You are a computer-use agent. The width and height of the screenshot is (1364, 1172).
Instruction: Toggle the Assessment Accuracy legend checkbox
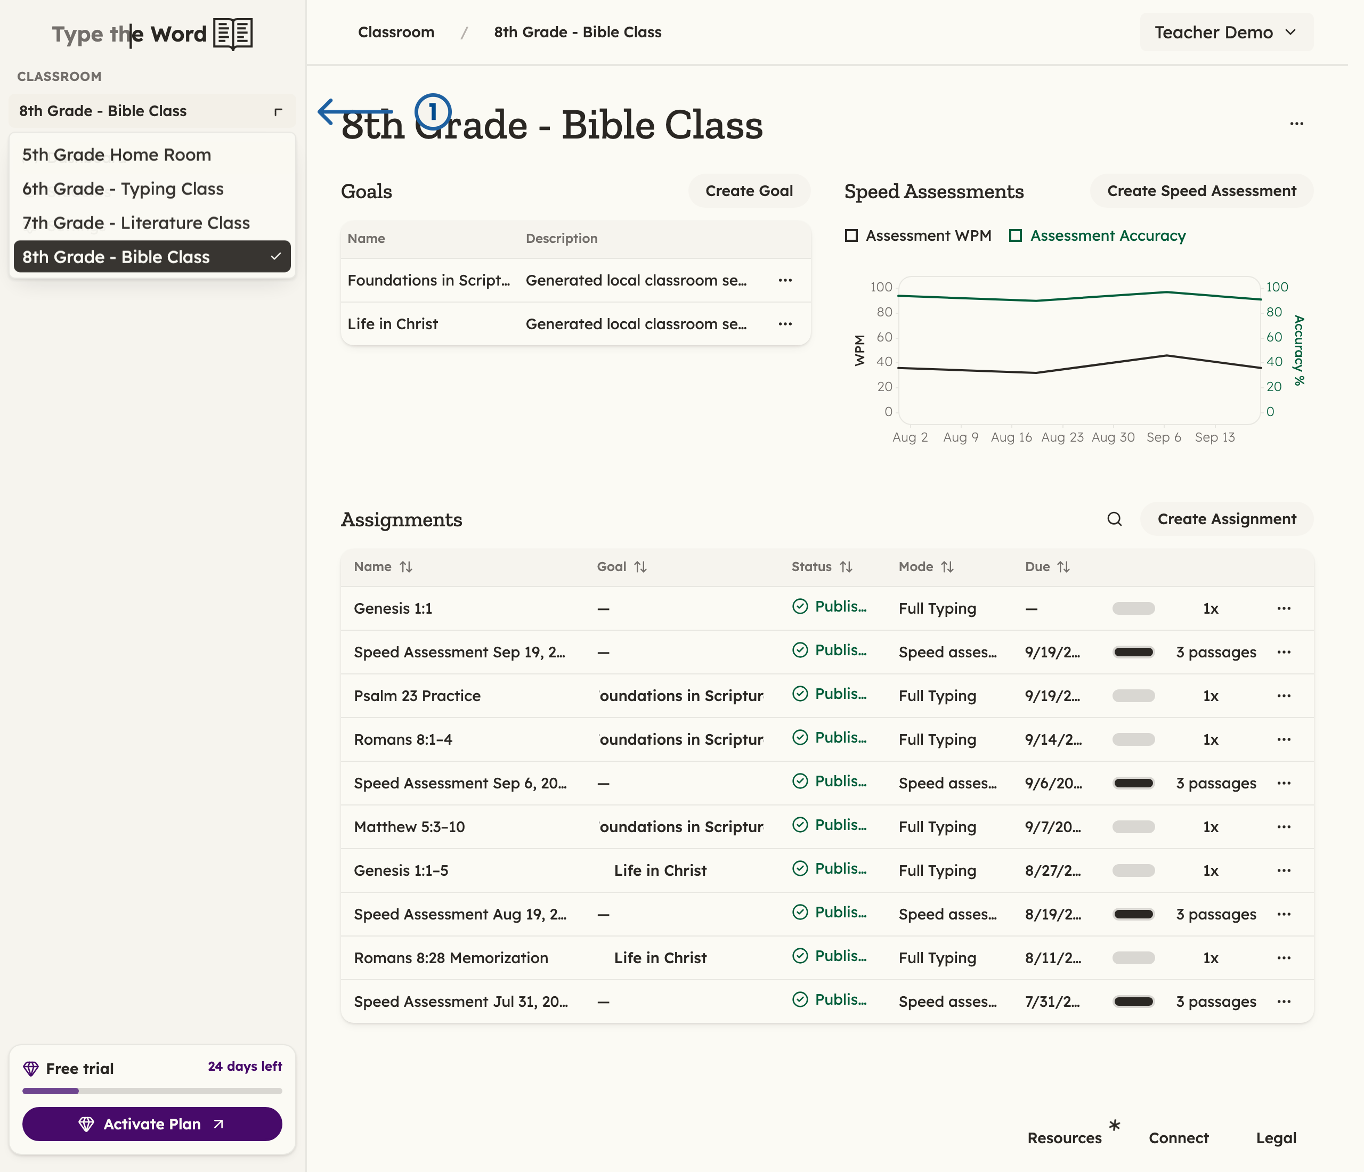click(1015, 235)
